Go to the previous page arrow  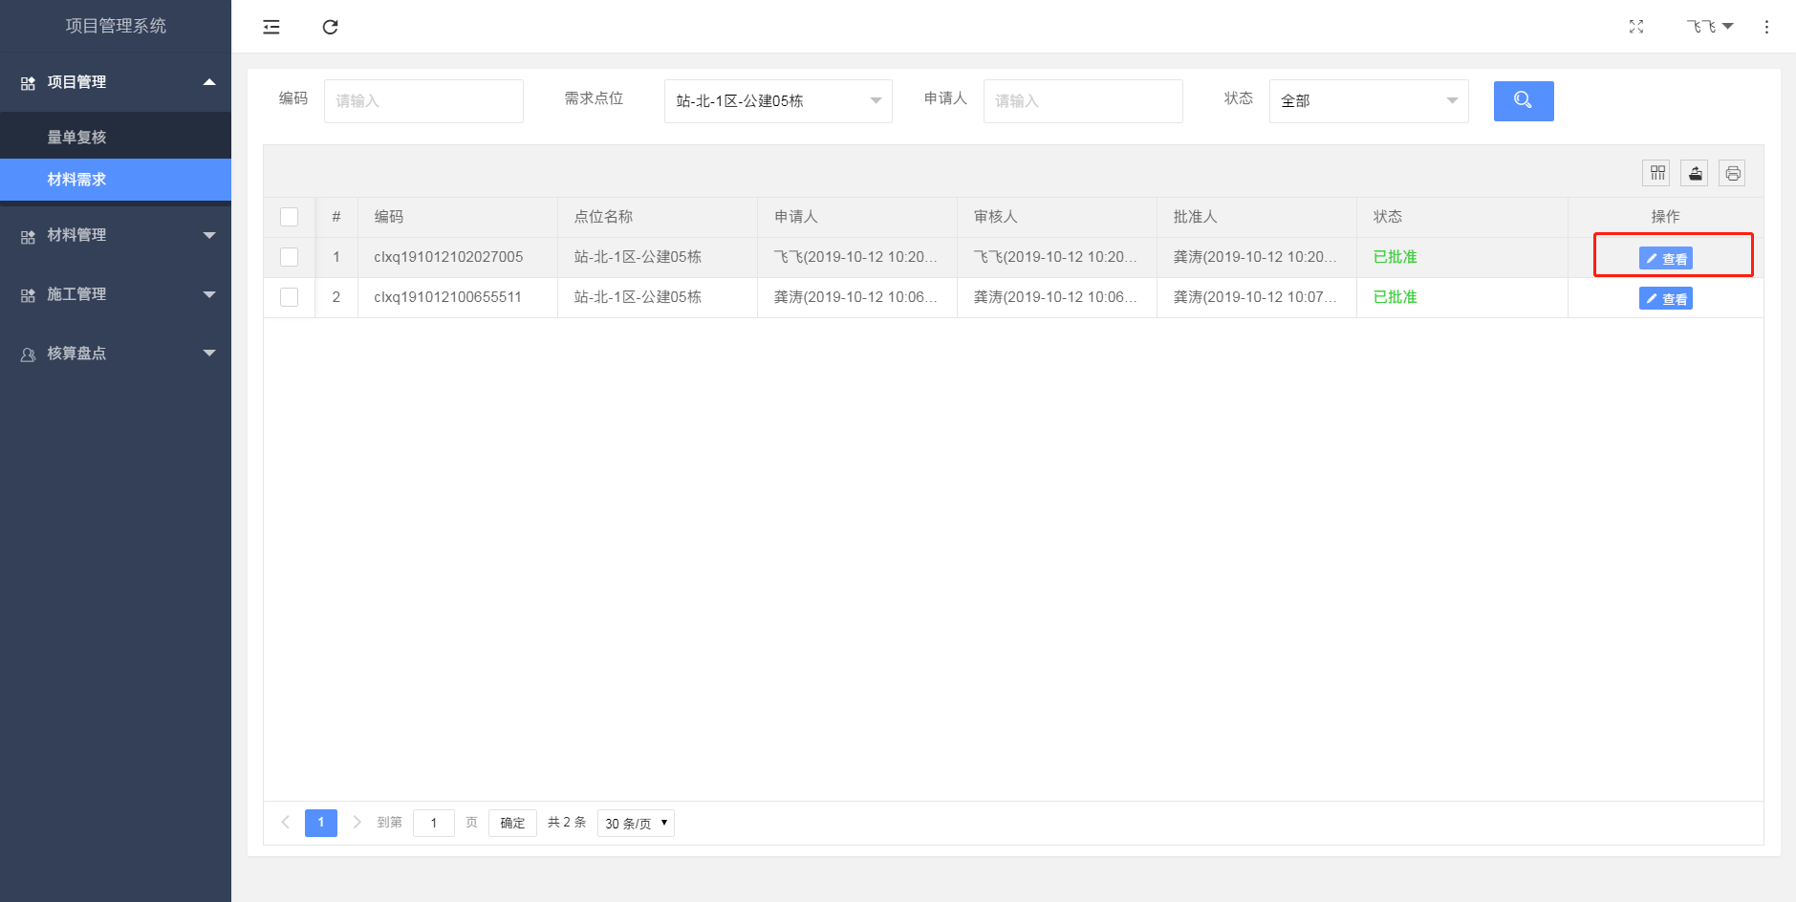click(x=285, y=823)
